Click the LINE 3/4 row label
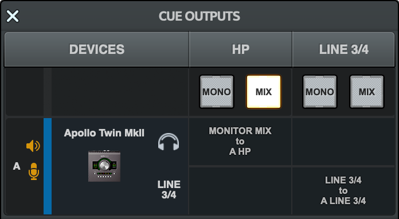 pos(169,190)
